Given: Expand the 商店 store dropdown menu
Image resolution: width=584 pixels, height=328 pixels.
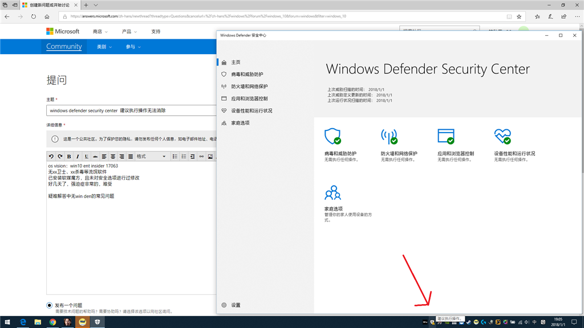Looking at the screenshot, I should click(100, 32).
